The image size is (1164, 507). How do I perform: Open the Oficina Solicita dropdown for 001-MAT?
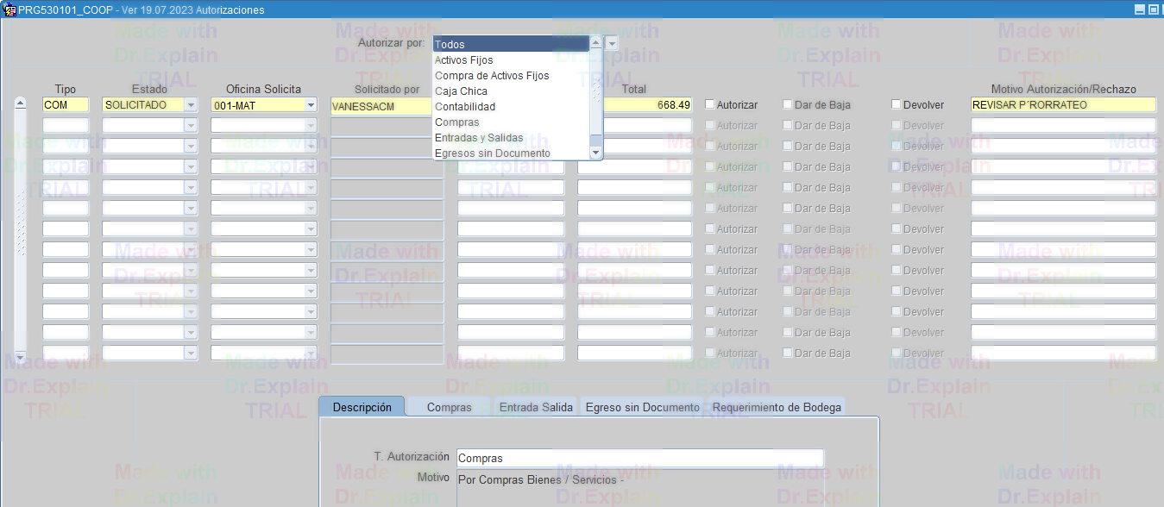tap(310, 105)
